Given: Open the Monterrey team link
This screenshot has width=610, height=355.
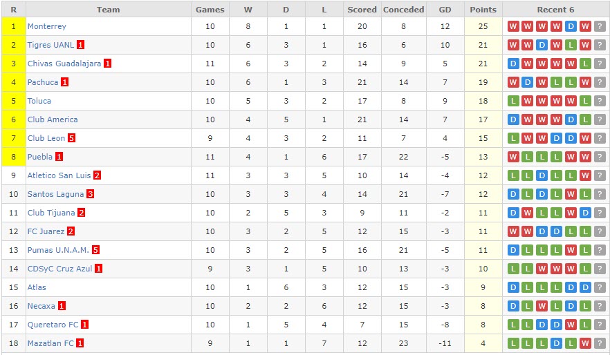Looking at the screenshot, I should tap(46, 26).
